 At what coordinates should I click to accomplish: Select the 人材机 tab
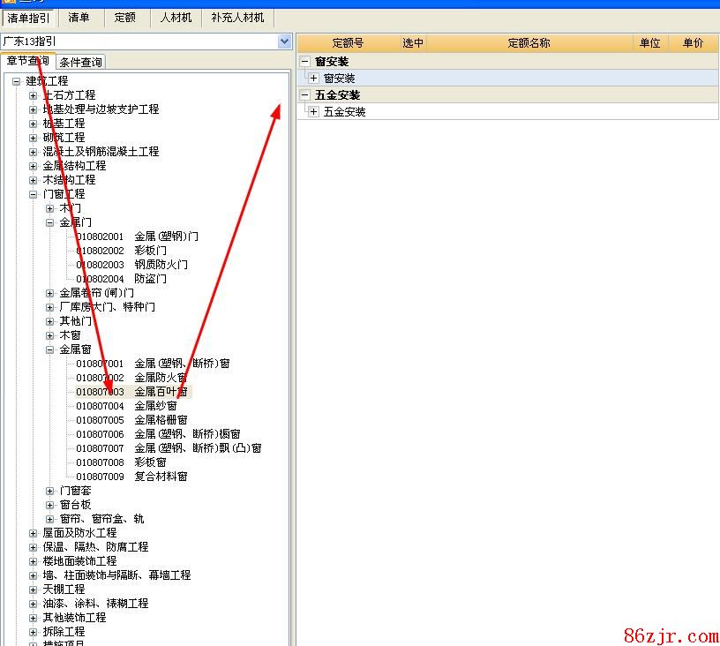coord(176,18)
